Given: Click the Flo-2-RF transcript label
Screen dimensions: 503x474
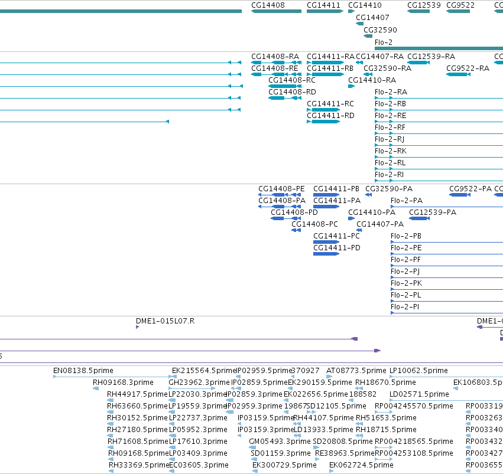Looking at the screenshot, I should pos(390,128).
